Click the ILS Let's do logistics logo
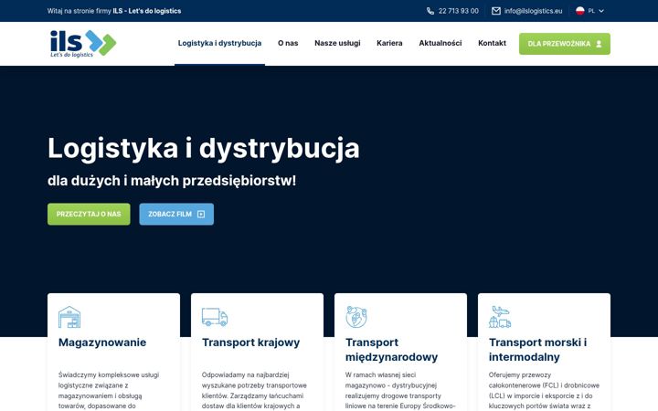 point(83,43)
